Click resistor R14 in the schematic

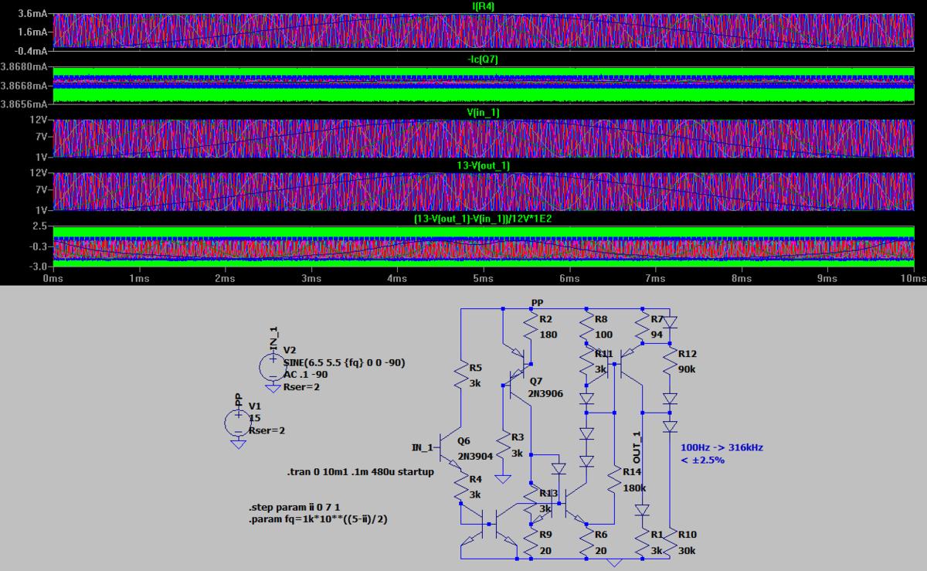pyautogui.click(x=614, y=481)
